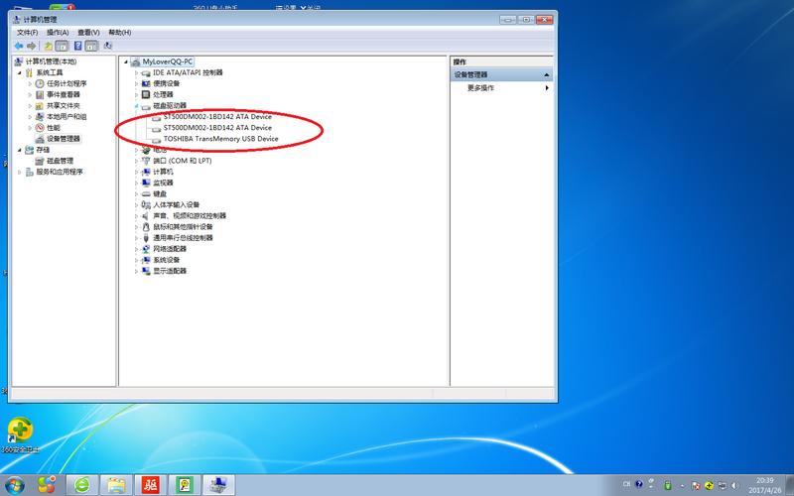The height and width of the screenshot is (496, 794).
Task: Open the Windows Start orb
Action: tap(14, 485)
